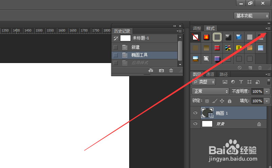272x168 pixels.
Task: Filter layers by pixel layers icon
Action: point(225,82)
